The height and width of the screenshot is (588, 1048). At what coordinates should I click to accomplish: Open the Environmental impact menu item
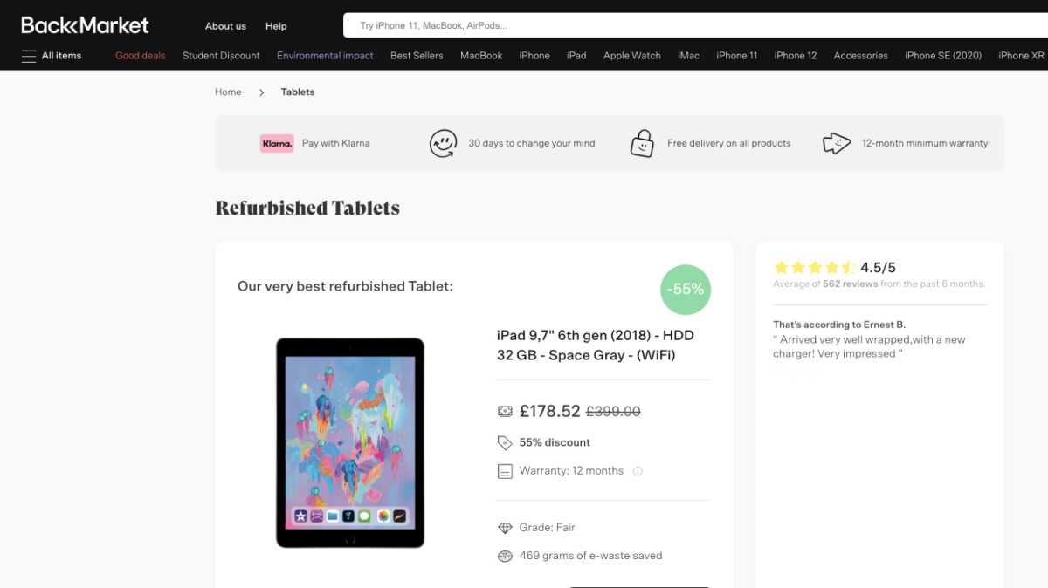(x=325, y=56)
